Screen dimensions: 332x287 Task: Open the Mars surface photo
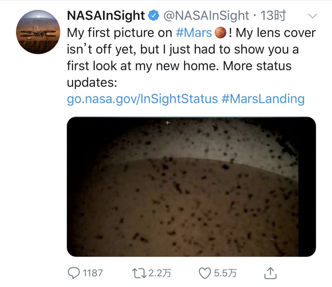point(192,187)
